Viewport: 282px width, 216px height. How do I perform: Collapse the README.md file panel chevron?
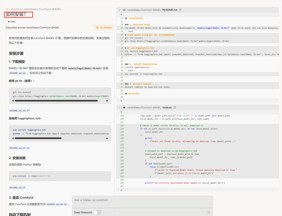coord(120,10)
